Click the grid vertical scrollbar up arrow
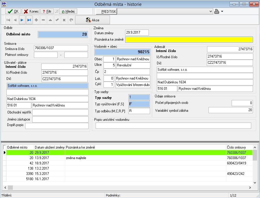The width and height of the screenshot is (260, 198). (255, 147)
